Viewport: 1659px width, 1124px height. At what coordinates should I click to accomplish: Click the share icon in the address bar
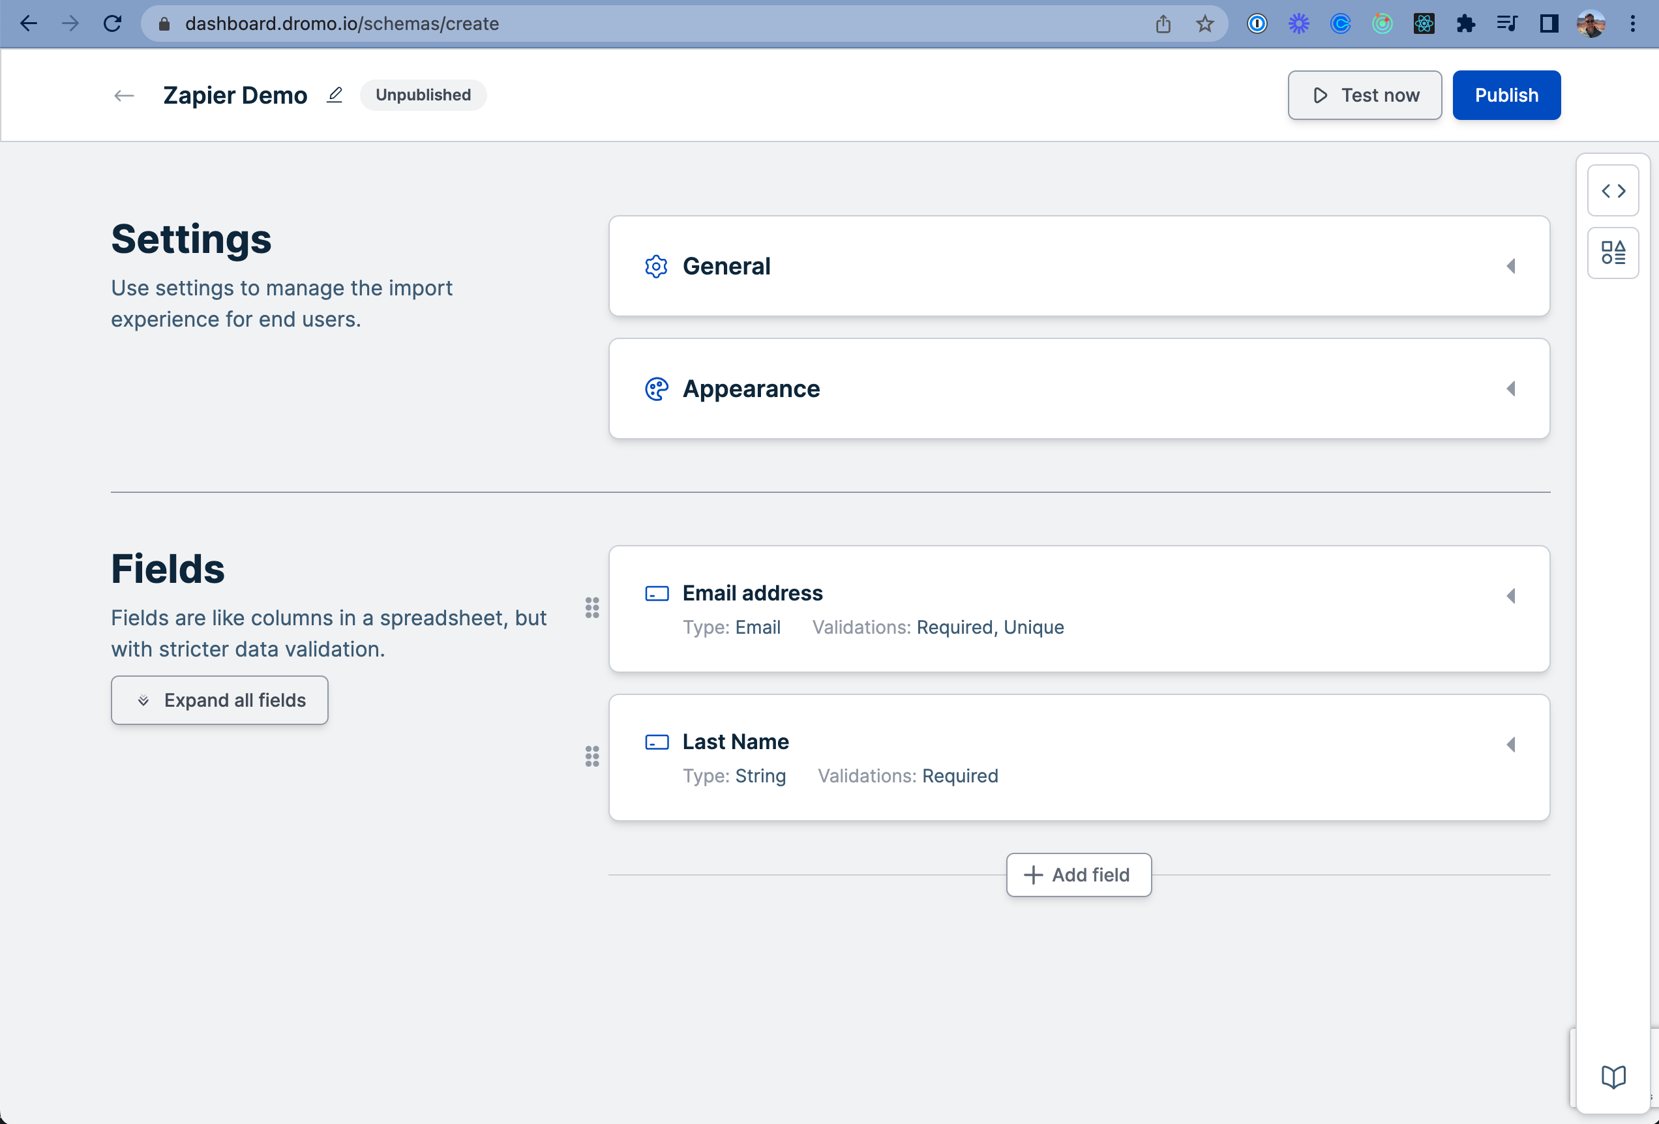point(1163,23)
